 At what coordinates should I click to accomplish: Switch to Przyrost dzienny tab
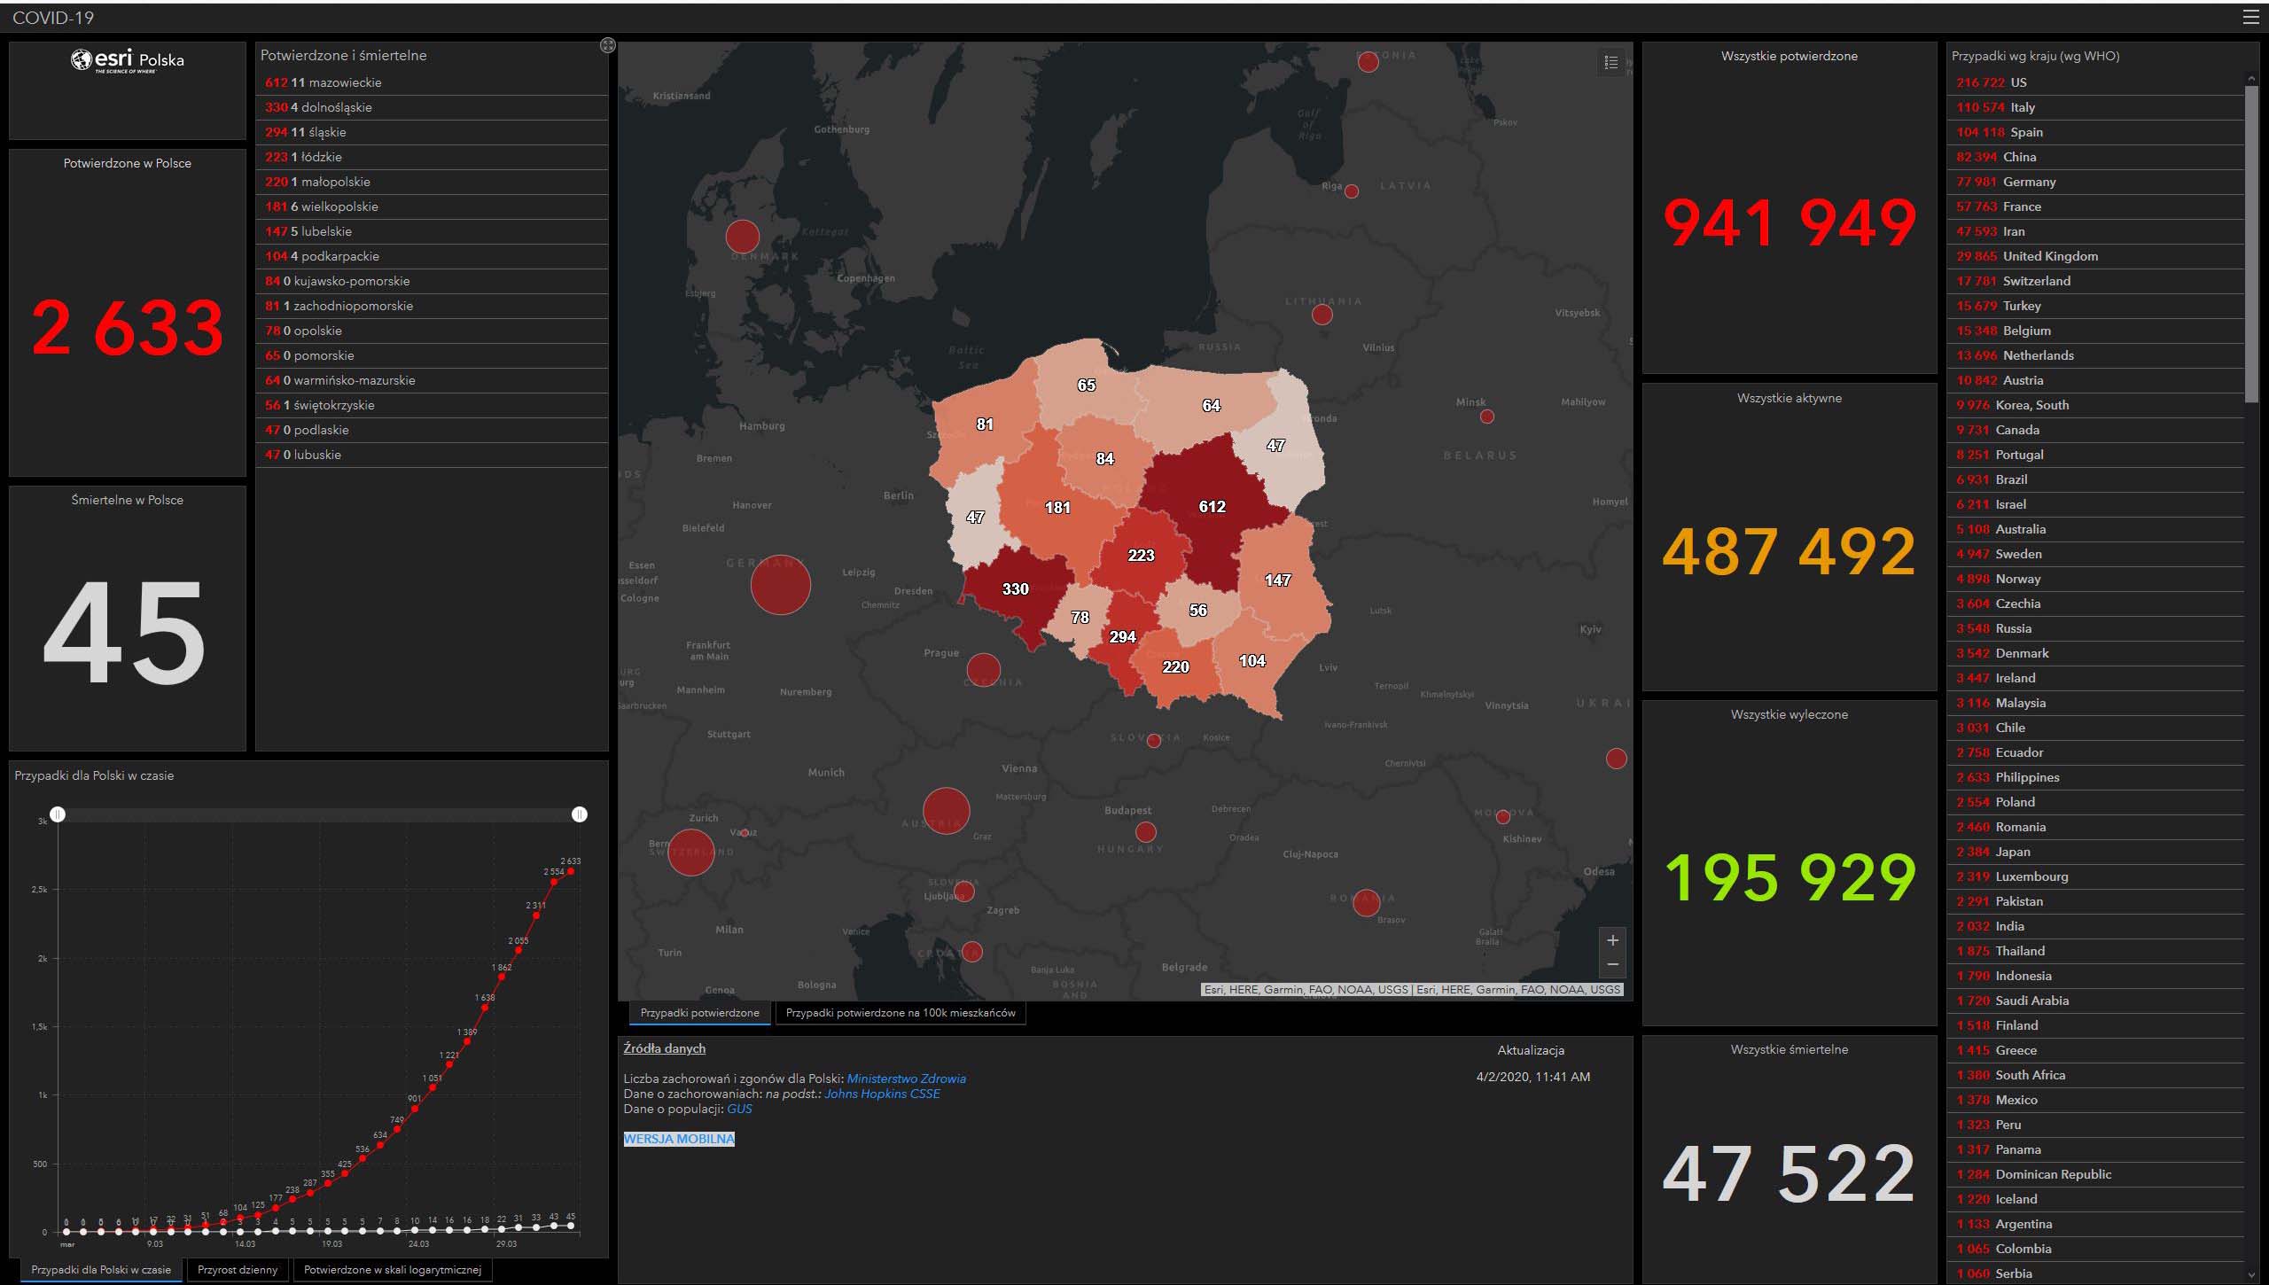point(238,1270)
